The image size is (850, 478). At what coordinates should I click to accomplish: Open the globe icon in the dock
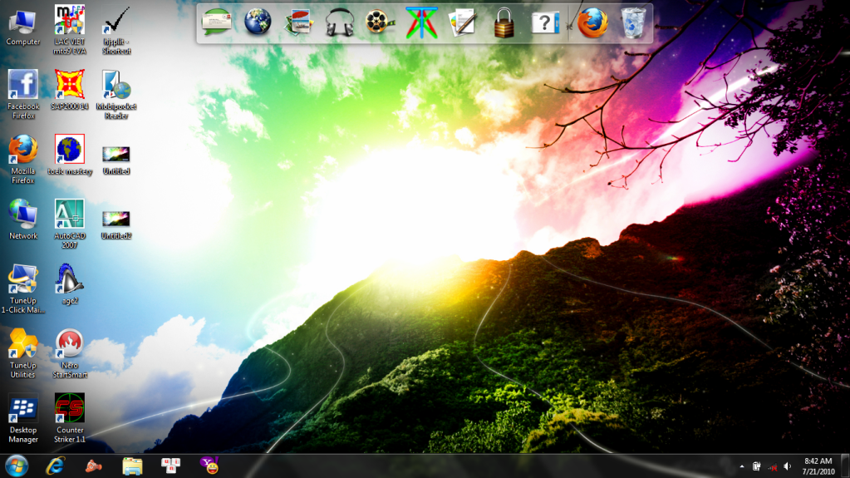[x=258, y=22]
